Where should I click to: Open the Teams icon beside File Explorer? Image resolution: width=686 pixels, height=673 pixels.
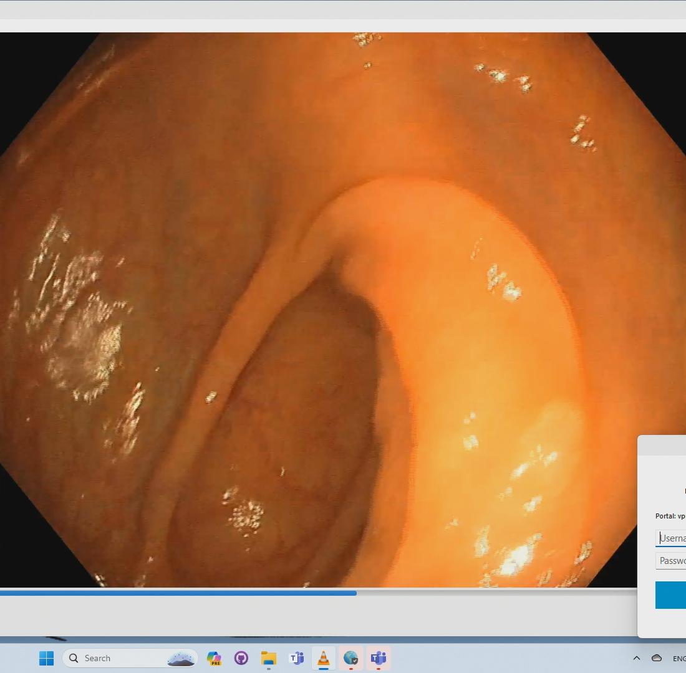click(x=296, y=657)
